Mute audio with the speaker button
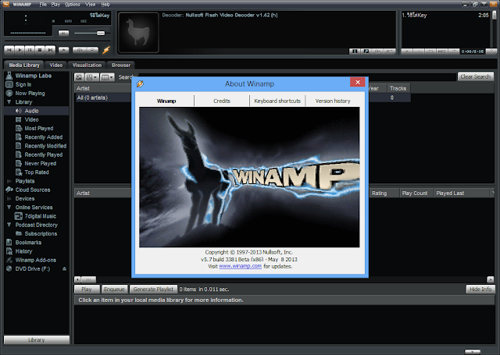500x355 pixels. 63,33
